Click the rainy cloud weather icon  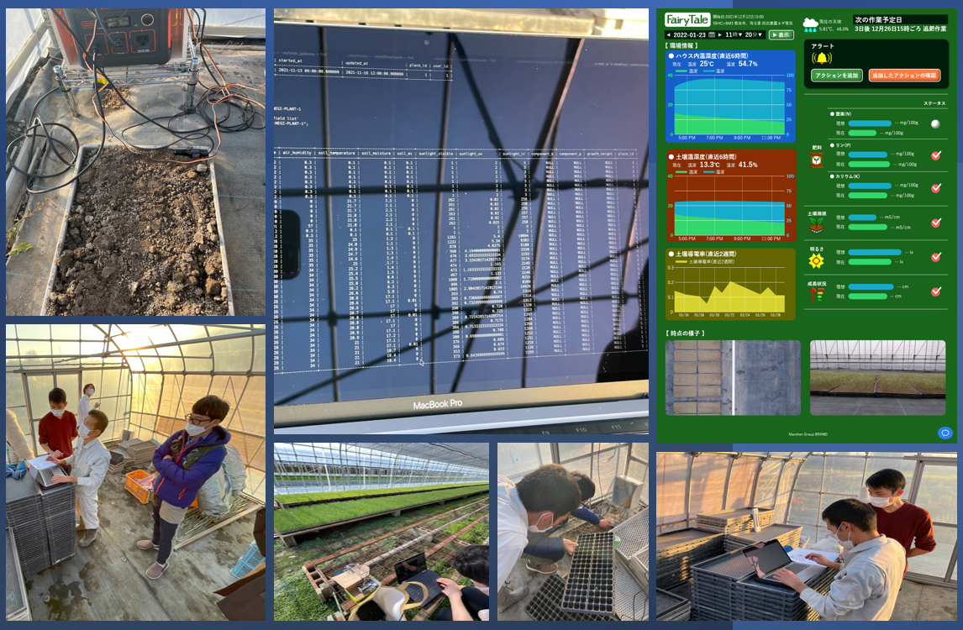coord(811,25)
